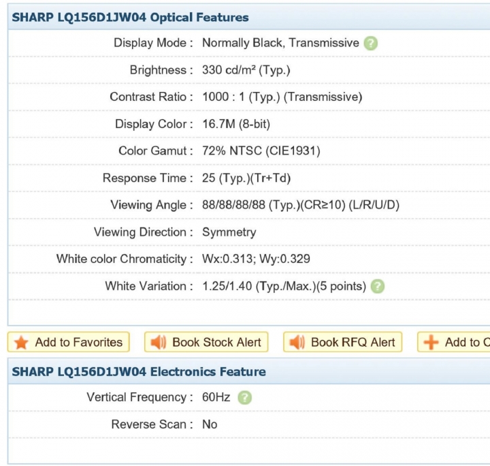Click the Book RFQ Alert button text
Viewport: 490px width, 466px height.
coord(353,343)
